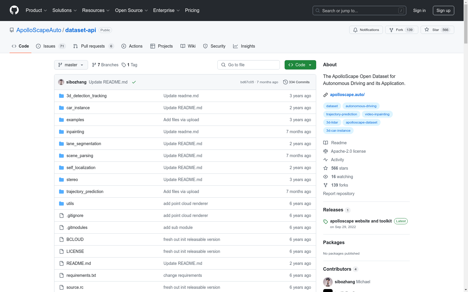The image size is (468, 292).
Task: Click the .gitignore file icon
Action: 61,215
